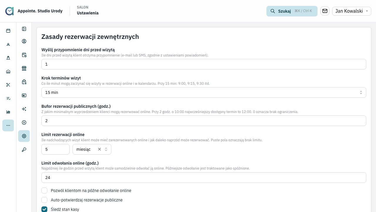Clear the 'miesiąc' selection with the X

99,149
